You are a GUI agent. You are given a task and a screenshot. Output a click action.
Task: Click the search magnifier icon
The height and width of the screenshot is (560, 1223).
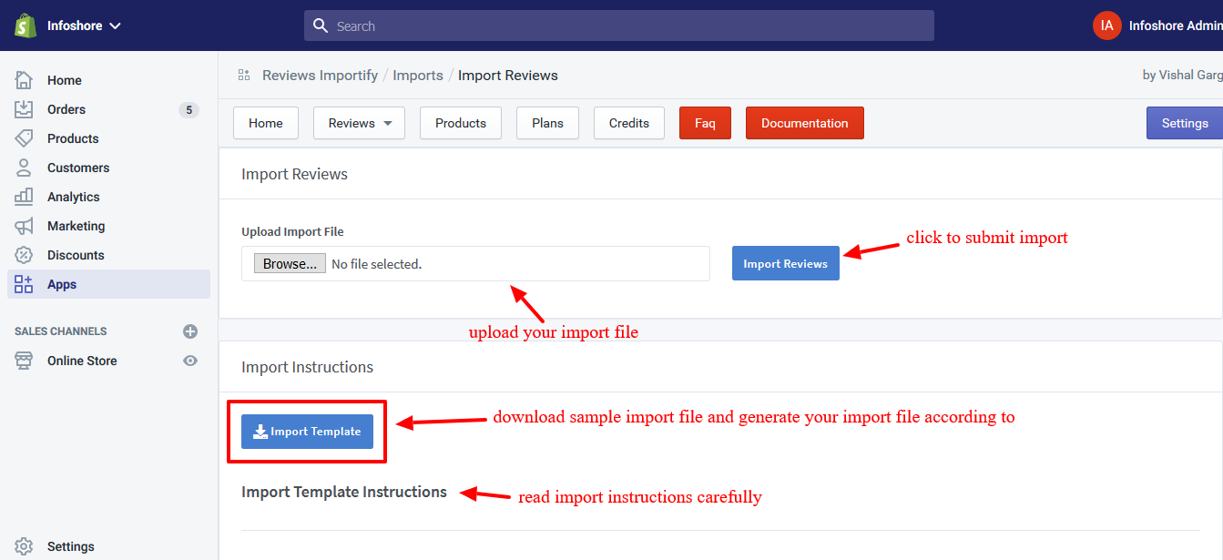[x=321, y=25]
